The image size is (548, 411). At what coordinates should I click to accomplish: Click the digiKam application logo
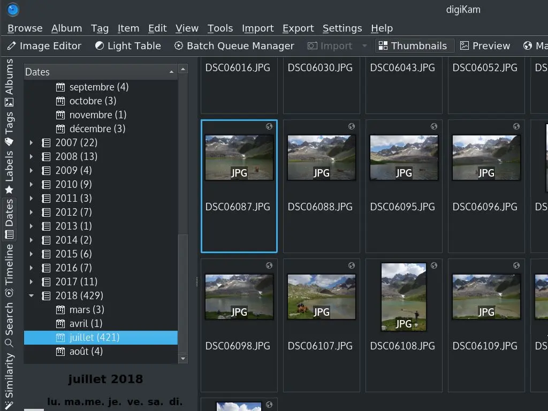(x=12, y=9)
